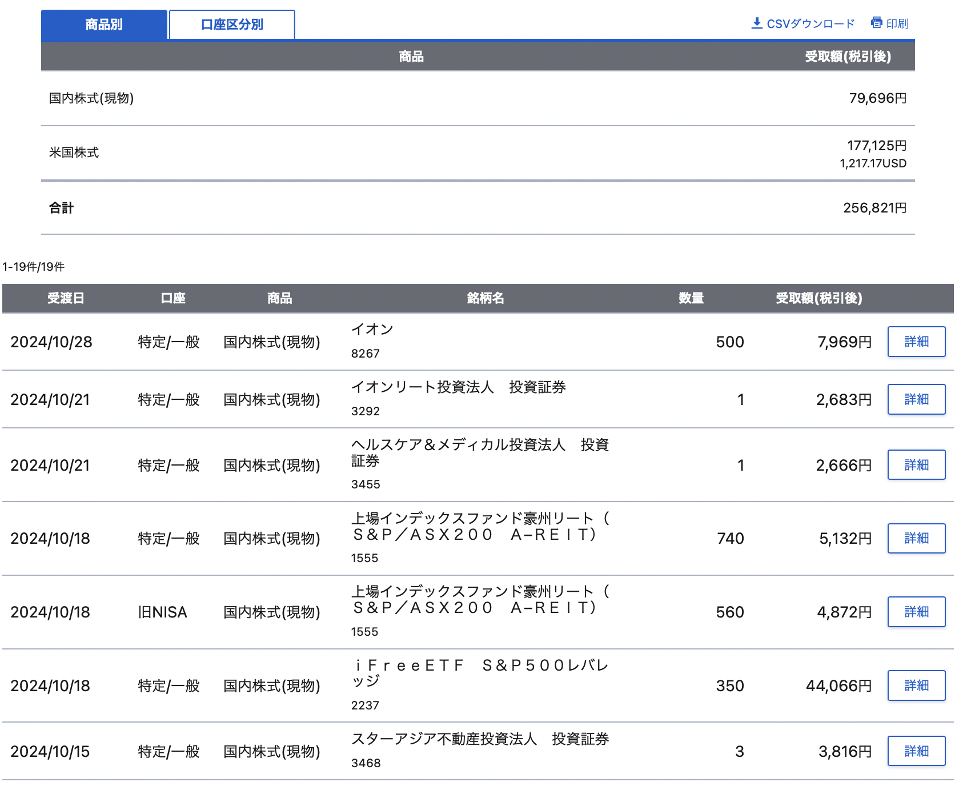This screenshot has height=786, width=979.
Task: Click the 44,066円 amount cell
Action: pyautogui.click(x=839, y=685)
